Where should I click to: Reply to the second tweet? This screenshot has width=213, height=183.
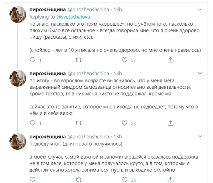tap(33, 123)
